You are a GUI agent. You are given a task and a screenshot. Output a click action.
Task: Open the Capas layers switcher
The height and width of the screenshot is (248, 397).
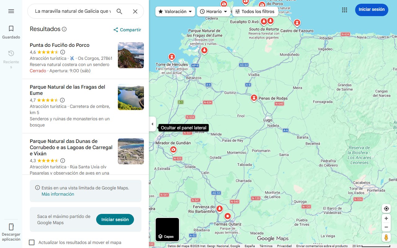click(x=167, y=229)
